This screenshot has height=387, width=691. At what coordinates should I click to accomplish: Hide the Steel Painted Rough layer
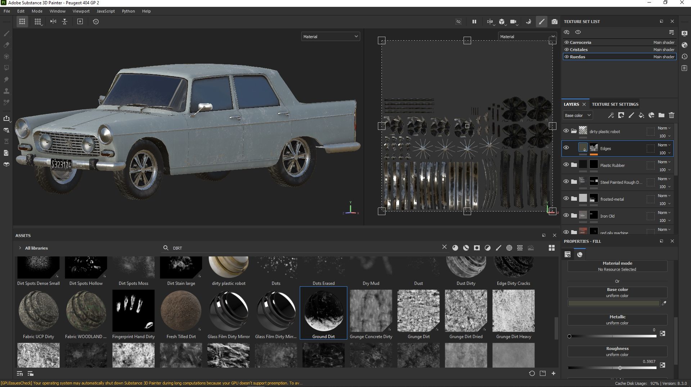pyautogui.click(x=566, y=182)
